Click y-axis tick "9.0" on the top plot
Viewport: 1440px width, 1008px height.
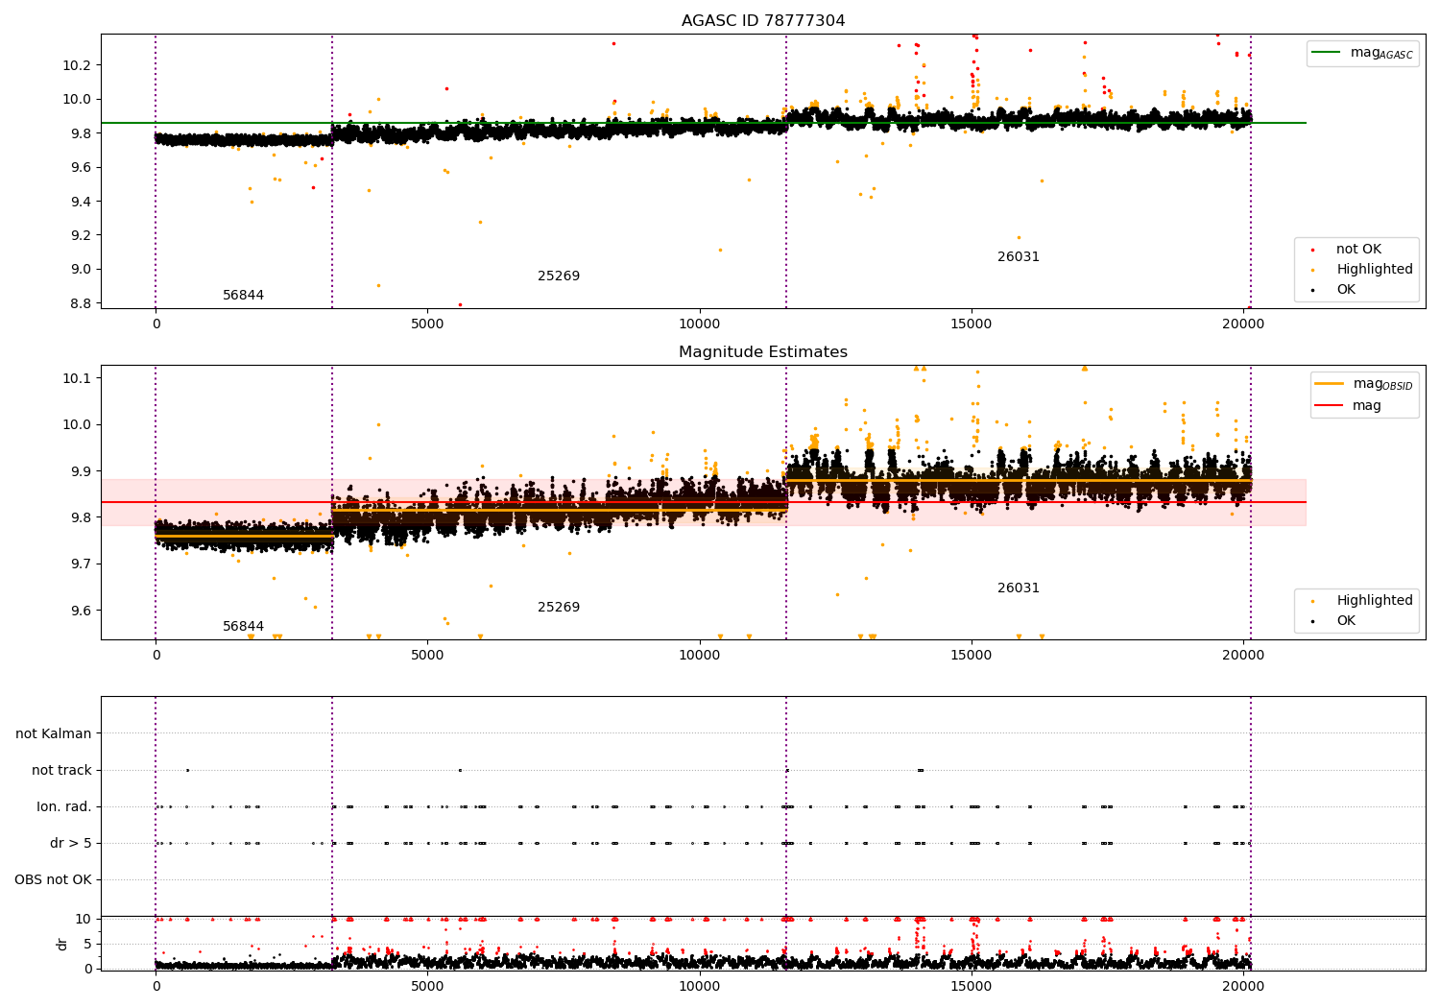coord(81,270)
